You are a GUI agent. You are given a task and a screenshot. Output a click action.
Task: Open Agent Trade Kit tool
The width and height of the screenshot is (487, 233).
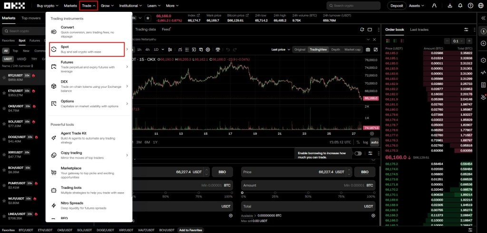tap(89, 138)
